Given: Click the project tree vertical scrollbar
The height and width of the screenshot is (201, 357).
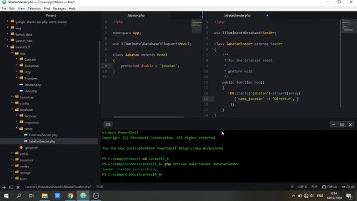Looking at the screenshot, I should coord(99,72).
